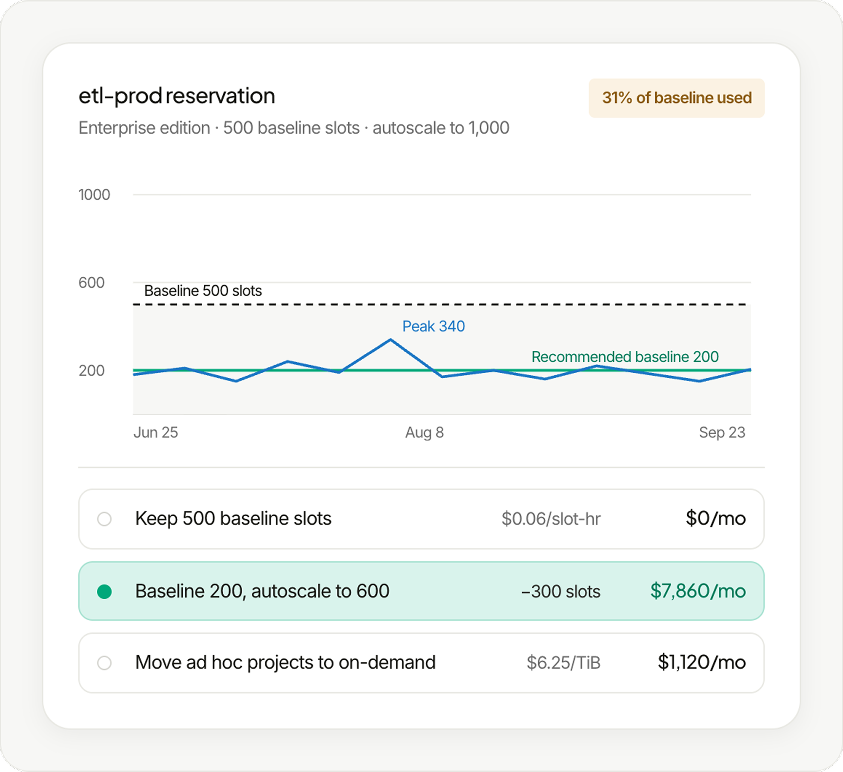
Task: Click the '$0.06/slot-hr' price text
Action: click(551, 519)
